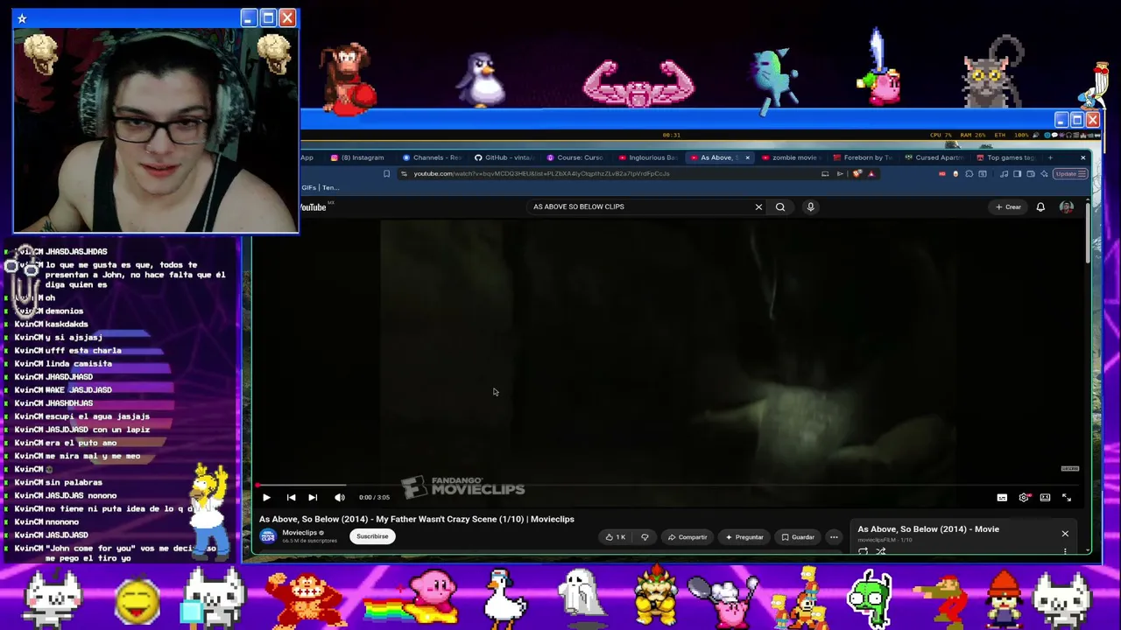1121x630 pixels.
Task: Clear the YouTube search text
Action: (758, 206)
